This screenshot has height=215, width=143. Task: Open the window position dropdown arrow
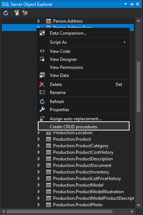[126, 4]
